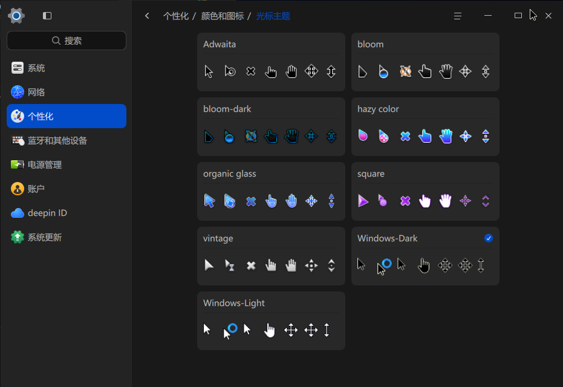Click the 搜索 search field
The height and width of the screenshot is (387, 563).
67,41
